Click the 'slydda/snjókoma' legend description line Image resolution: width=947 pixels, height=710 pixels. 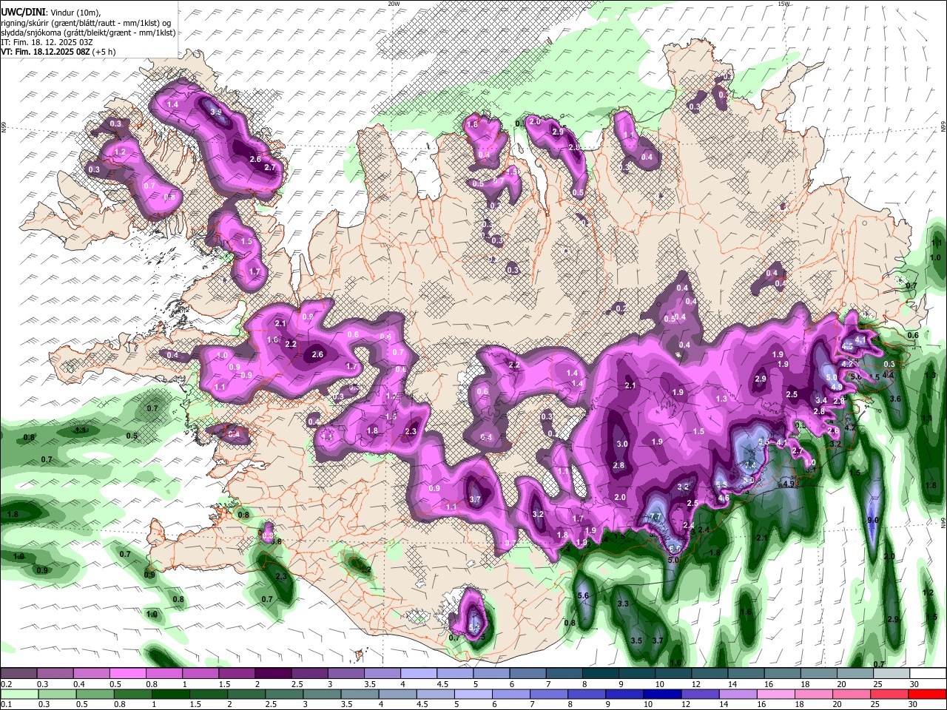tap(88, 33)
